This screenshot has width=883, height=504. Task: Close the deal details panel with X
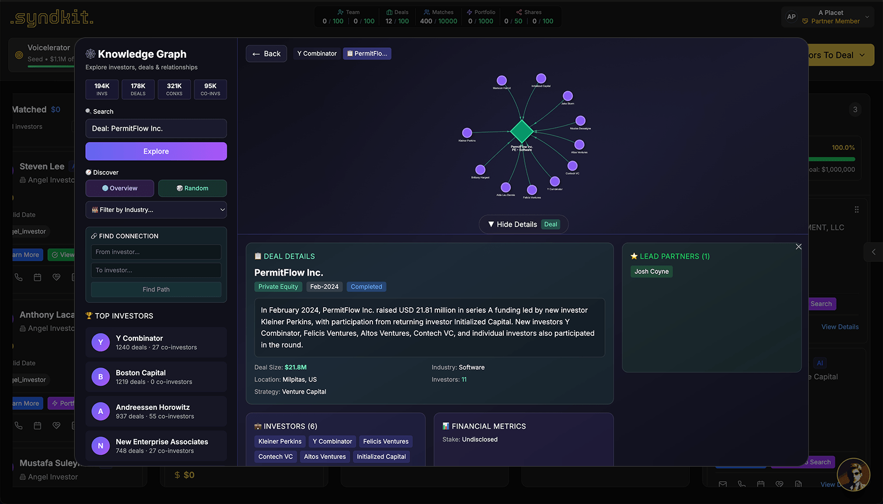(798, 246)
